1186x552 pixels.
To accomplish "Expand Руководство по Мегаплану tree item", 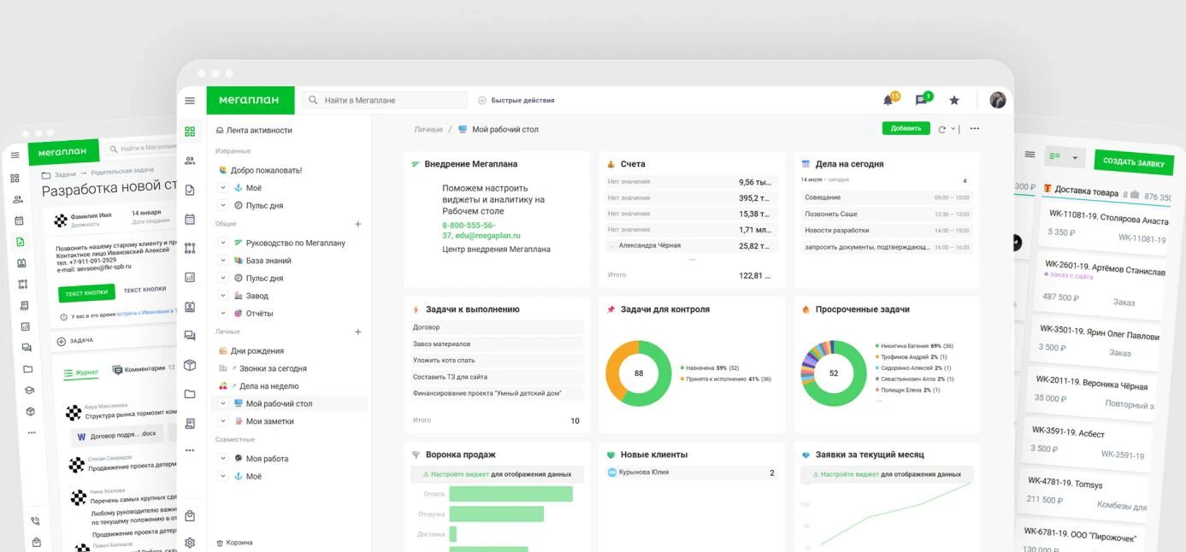I will coord(223,243).
